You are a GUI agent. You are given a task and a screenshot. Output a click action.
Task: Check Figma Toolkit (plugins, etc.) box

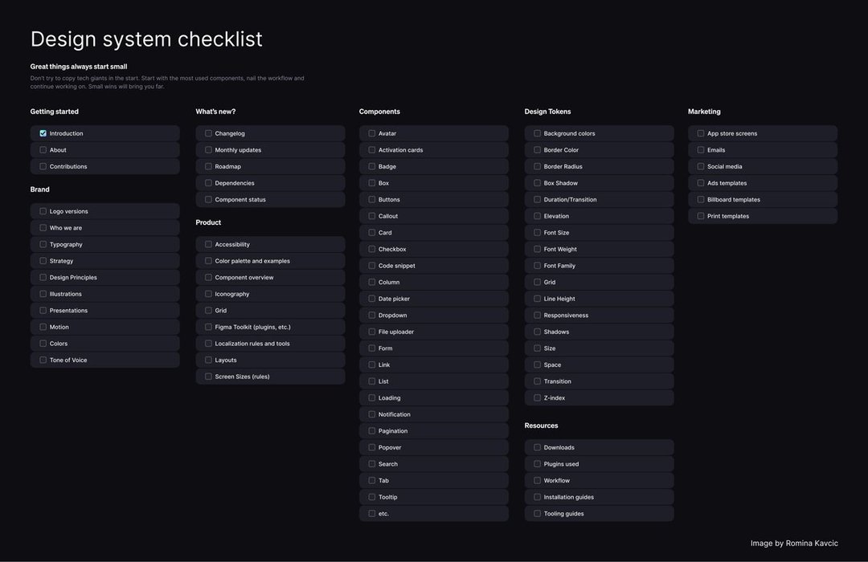(x=209, y=327)
